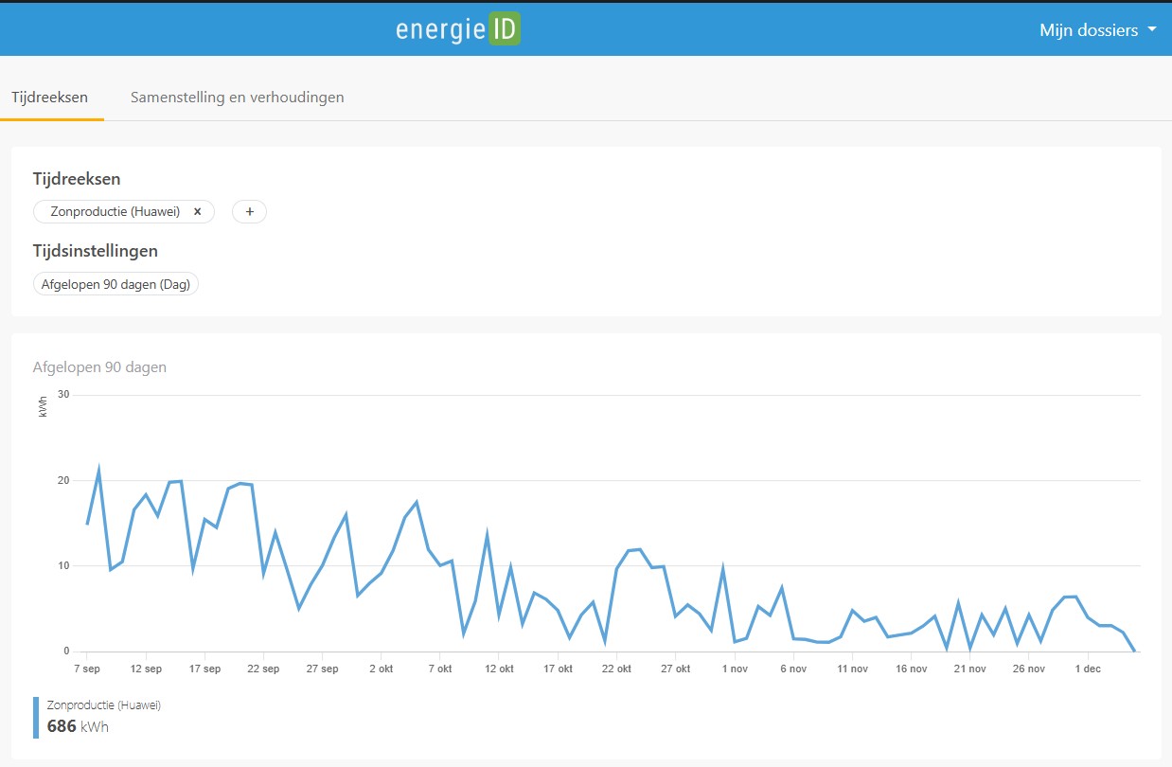
Task: Click the 1 nov x-axis label
Action: (x=734, y=669)
